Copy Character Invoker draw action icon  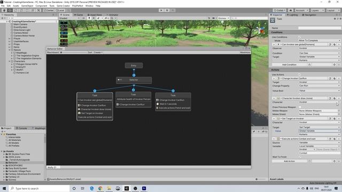coord(330,98)
